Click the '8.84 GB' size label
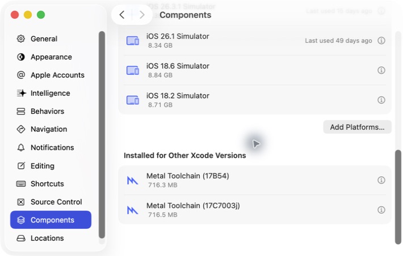This screenshot has height=256, width=403. [x=160, y=75]
